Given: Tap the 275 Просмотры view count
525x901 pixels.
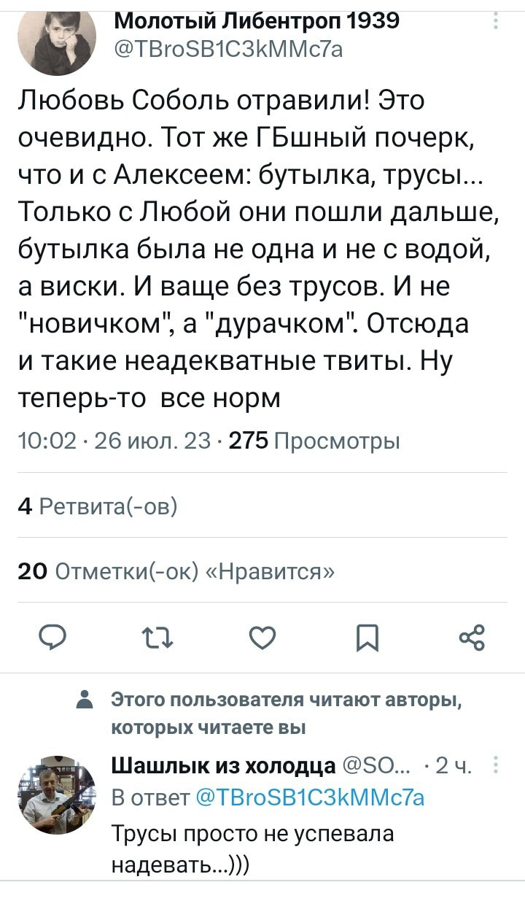Looking at the screenshot, I should [314, 441].
